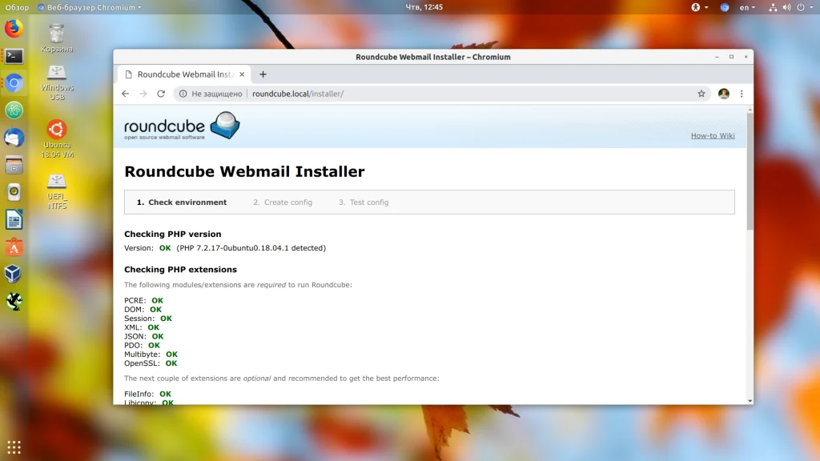Image resolution: width=820 pixels, height=461 pixels.
Task: Open the Chromium three-dot menu
Action: pyautogui.click(x=742, y=94)
